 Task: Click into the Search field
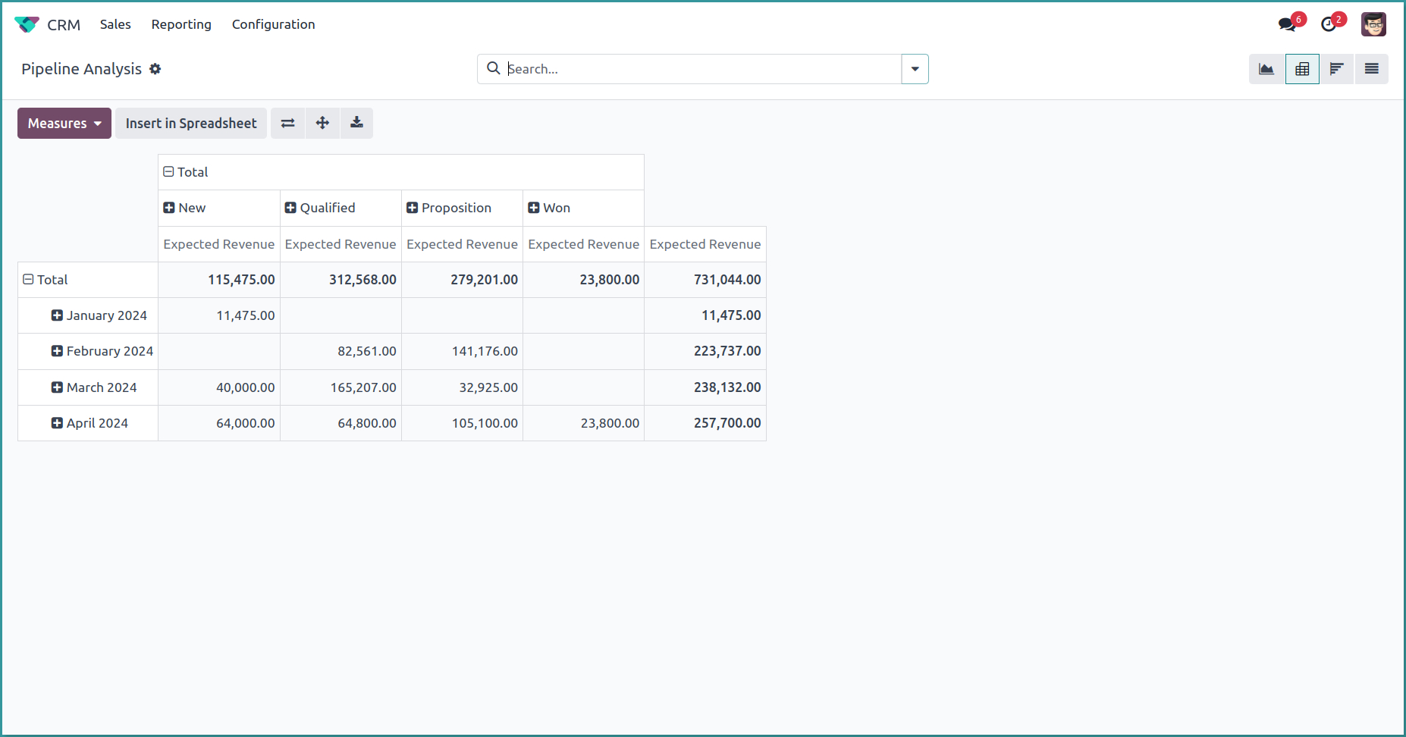pyautogui.click(x=683, y=68)
